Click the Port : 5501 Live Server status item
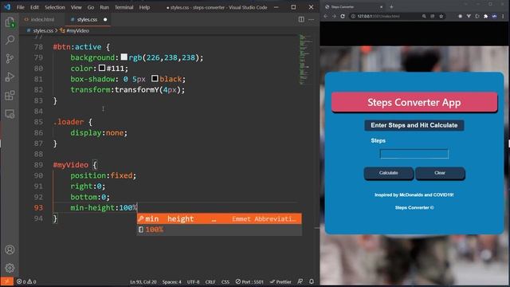Screen dimensions: 510x287 pos(249,281)
